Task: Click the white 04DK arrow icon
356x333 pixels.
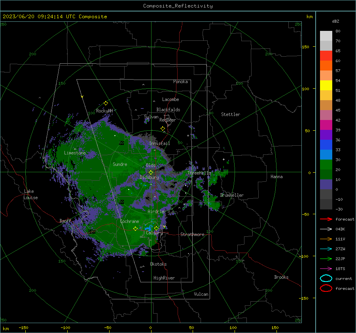Action: 326,229
